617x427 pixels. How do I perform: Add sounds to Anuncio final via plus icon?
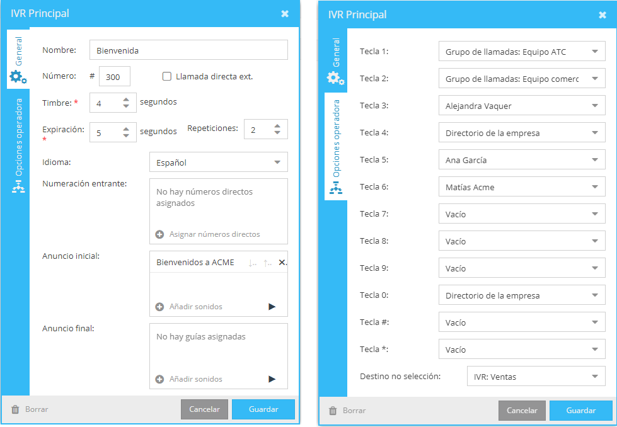pos(159,379)
